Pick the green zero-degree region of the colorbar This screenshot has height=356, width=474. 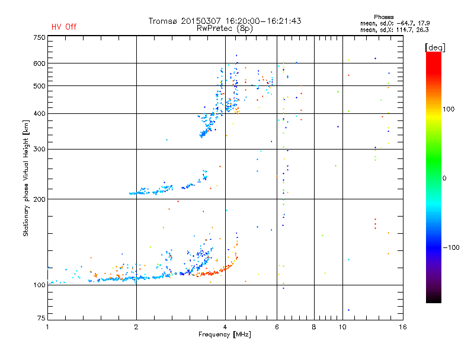[x=434, y=177]
